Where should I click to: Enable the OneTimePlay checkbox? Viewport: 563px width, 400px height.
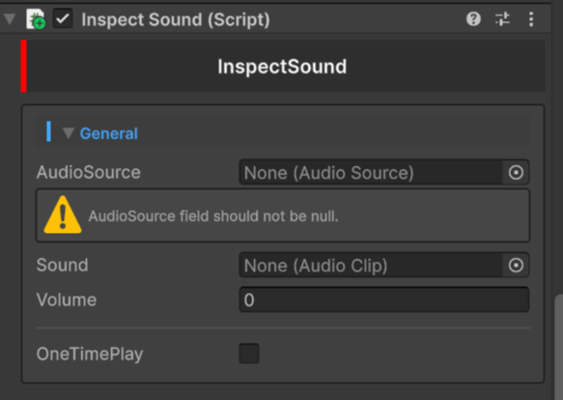(x=249, y=354)
